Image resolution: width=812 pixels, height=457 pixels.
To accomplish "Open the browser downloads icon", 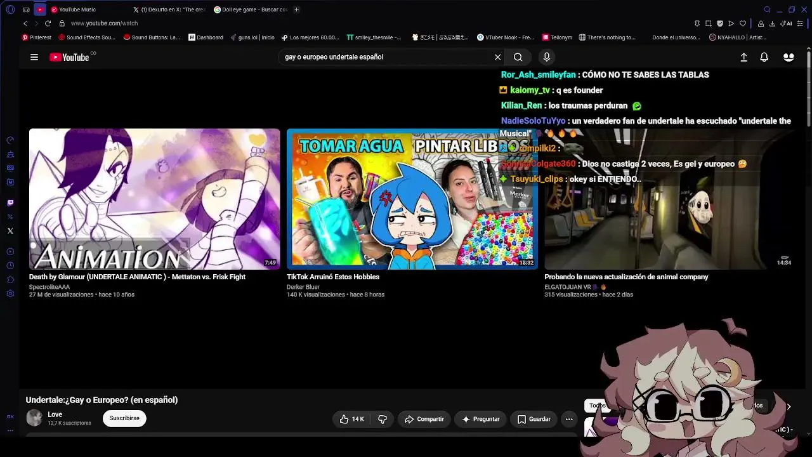I will [x=772, y=23].
